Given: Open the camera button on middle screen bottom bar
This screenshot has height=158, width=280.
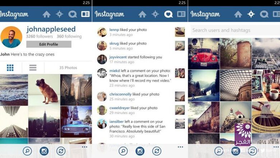Looking at the screenshot, I should [140, 151].
